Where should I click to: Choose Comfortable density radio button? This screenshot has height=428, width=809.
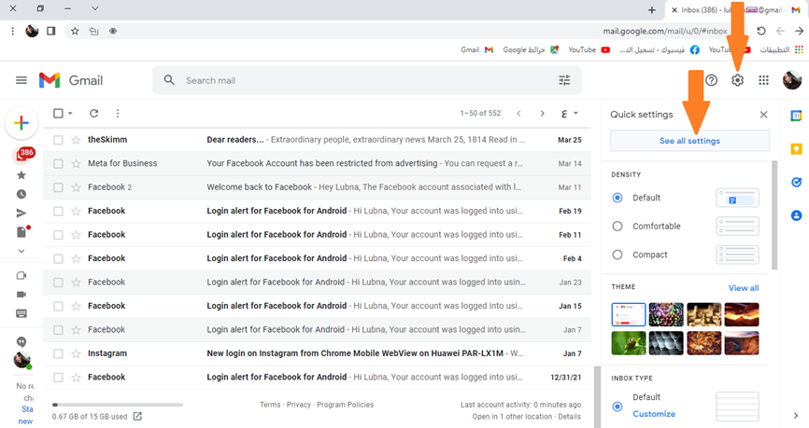pos(617,226)
